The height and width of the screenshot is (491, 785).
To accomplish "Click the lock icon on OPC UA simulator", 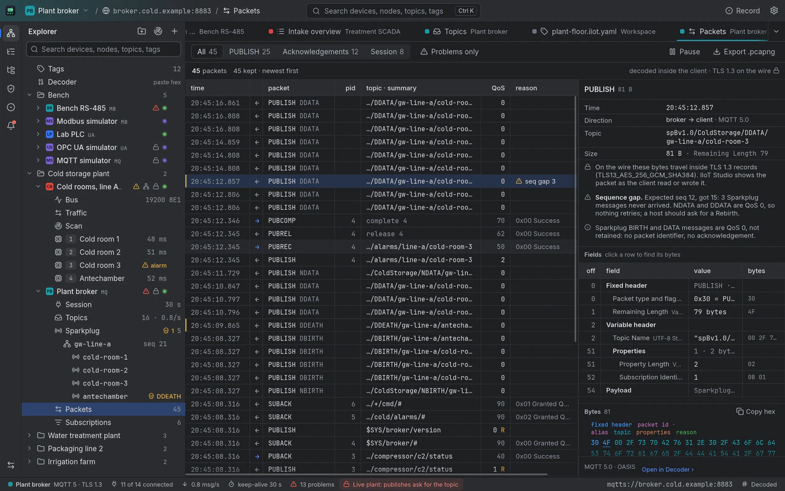I will click(x=156, y=147).
